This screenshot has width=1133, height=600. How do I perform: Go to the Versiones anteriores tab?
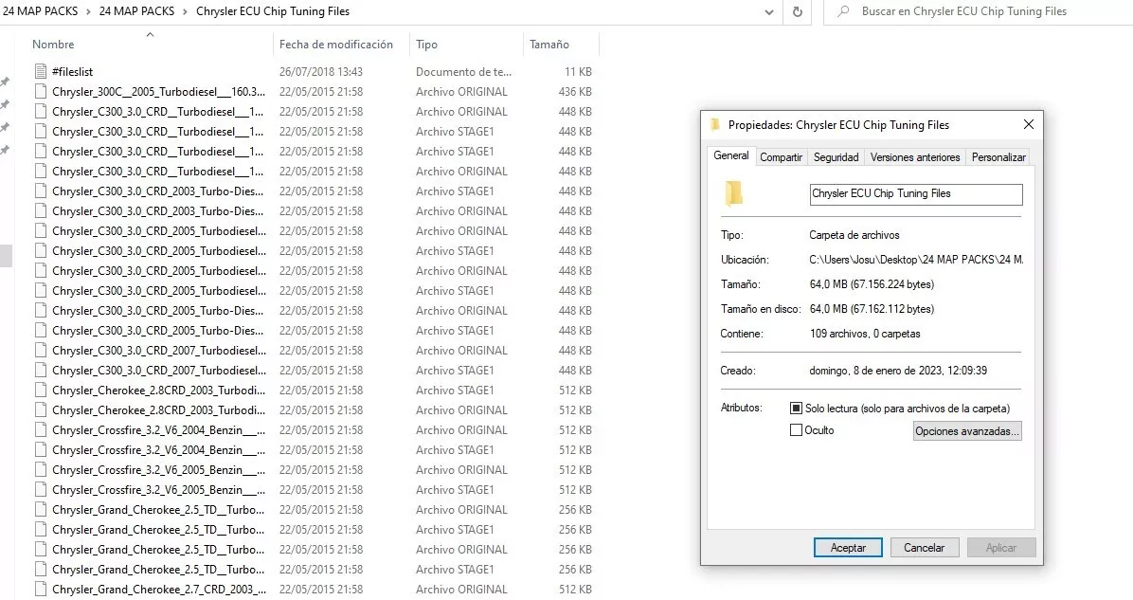(x=915, y=157)
